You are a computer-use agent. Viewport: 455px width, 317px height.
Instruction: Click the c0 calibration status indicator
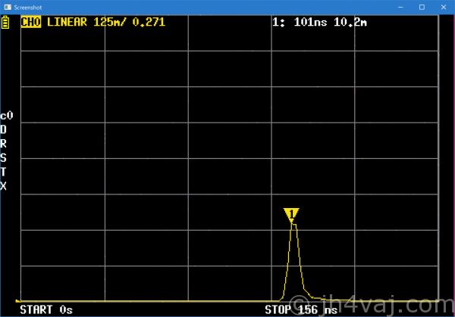pyautogui.click(x=6, y=116)
